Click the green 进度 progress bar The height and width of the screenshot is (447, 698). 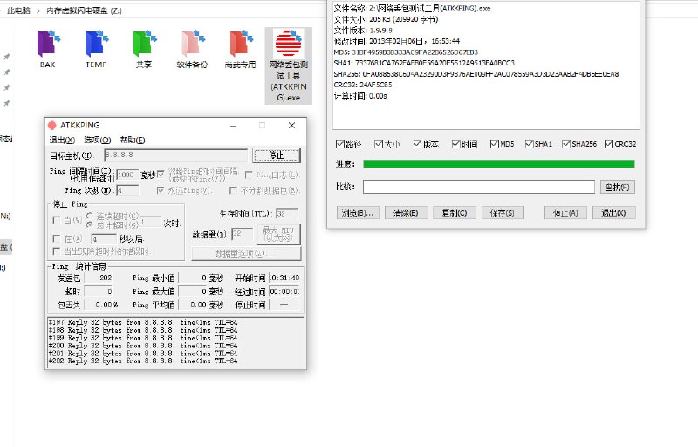point(498,163)
